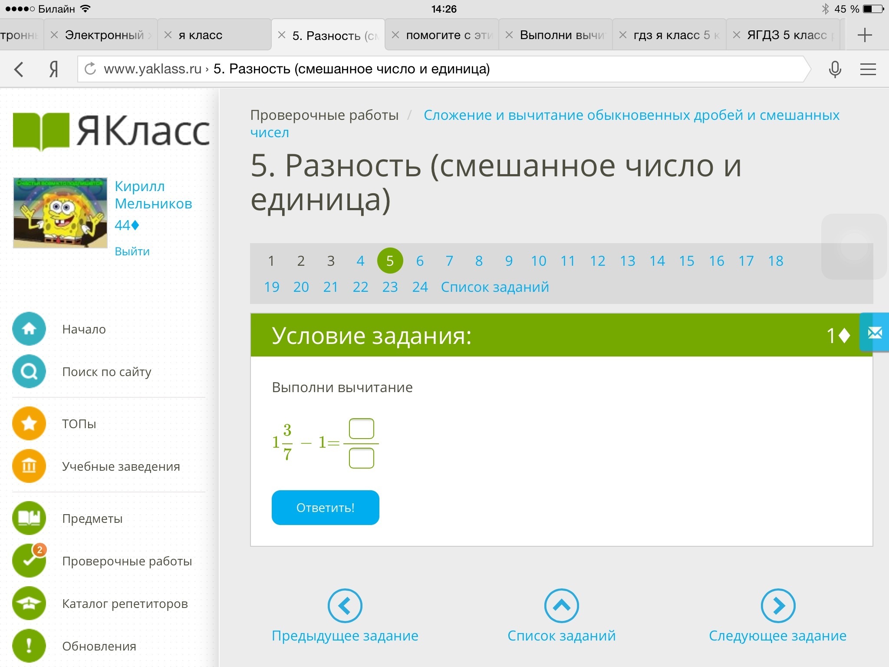Click the Начало home icon
This screenshot has width=889, height=667.
coord(29,329)
